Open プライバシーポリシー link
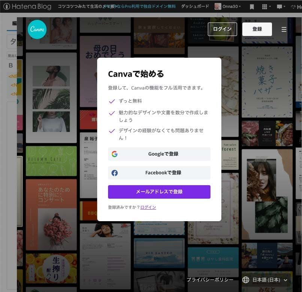 tap(210, 280)
